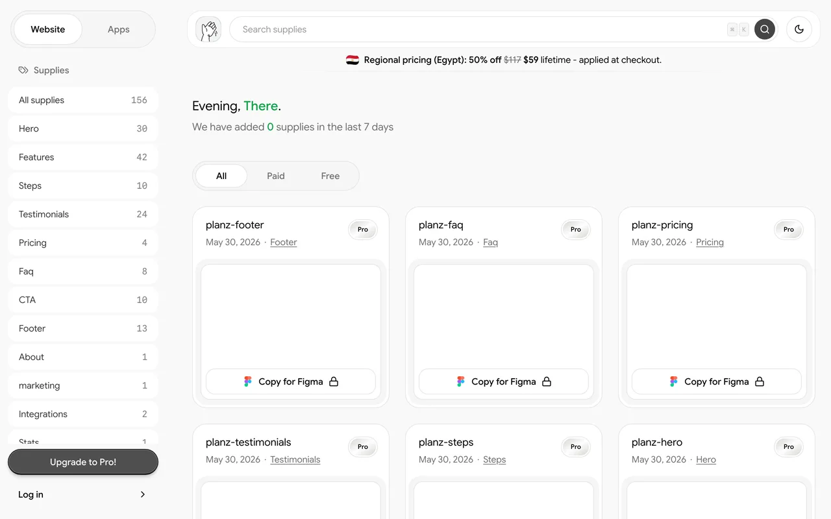
Task: Click the planz-testimonials card title
Action: pos(249,442)
